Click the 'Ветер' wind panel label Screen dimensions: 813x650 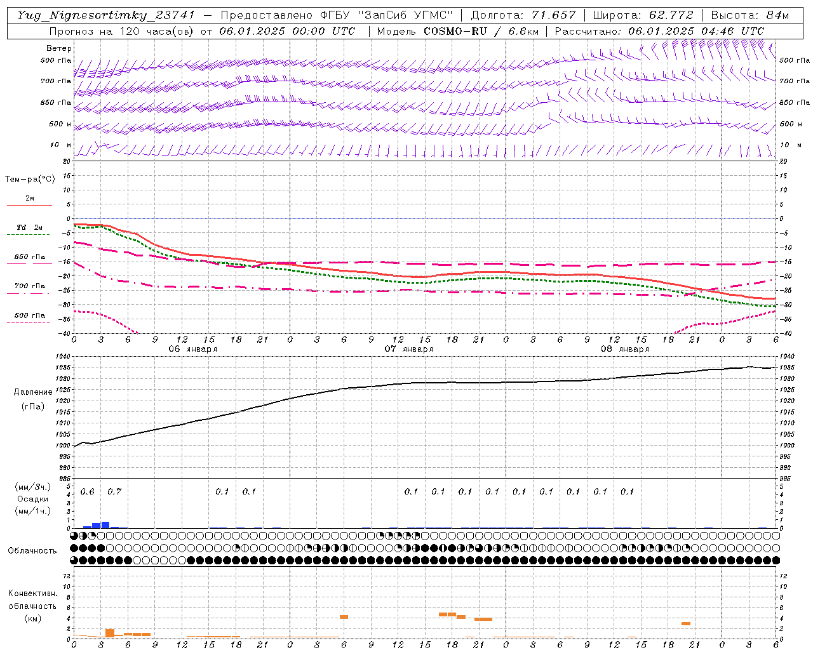59,48
